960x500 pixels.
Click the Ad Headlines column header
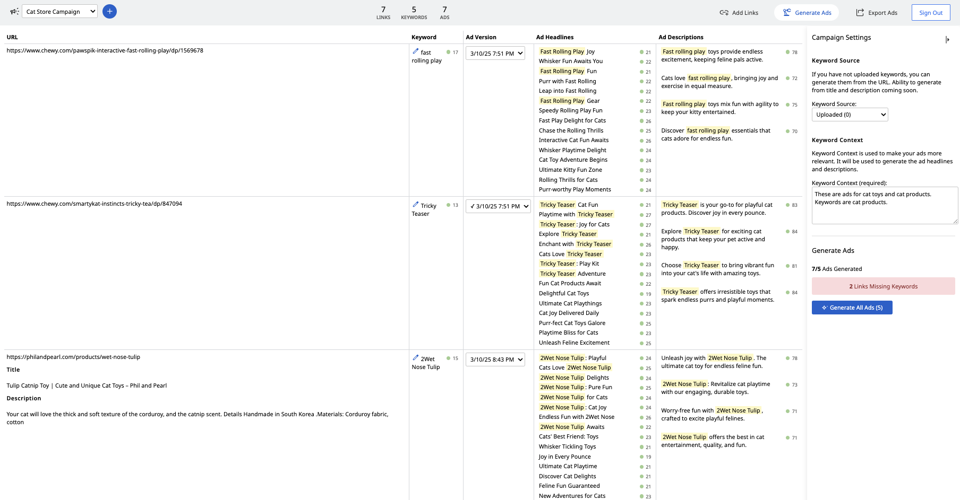click(x=555, y=37)
